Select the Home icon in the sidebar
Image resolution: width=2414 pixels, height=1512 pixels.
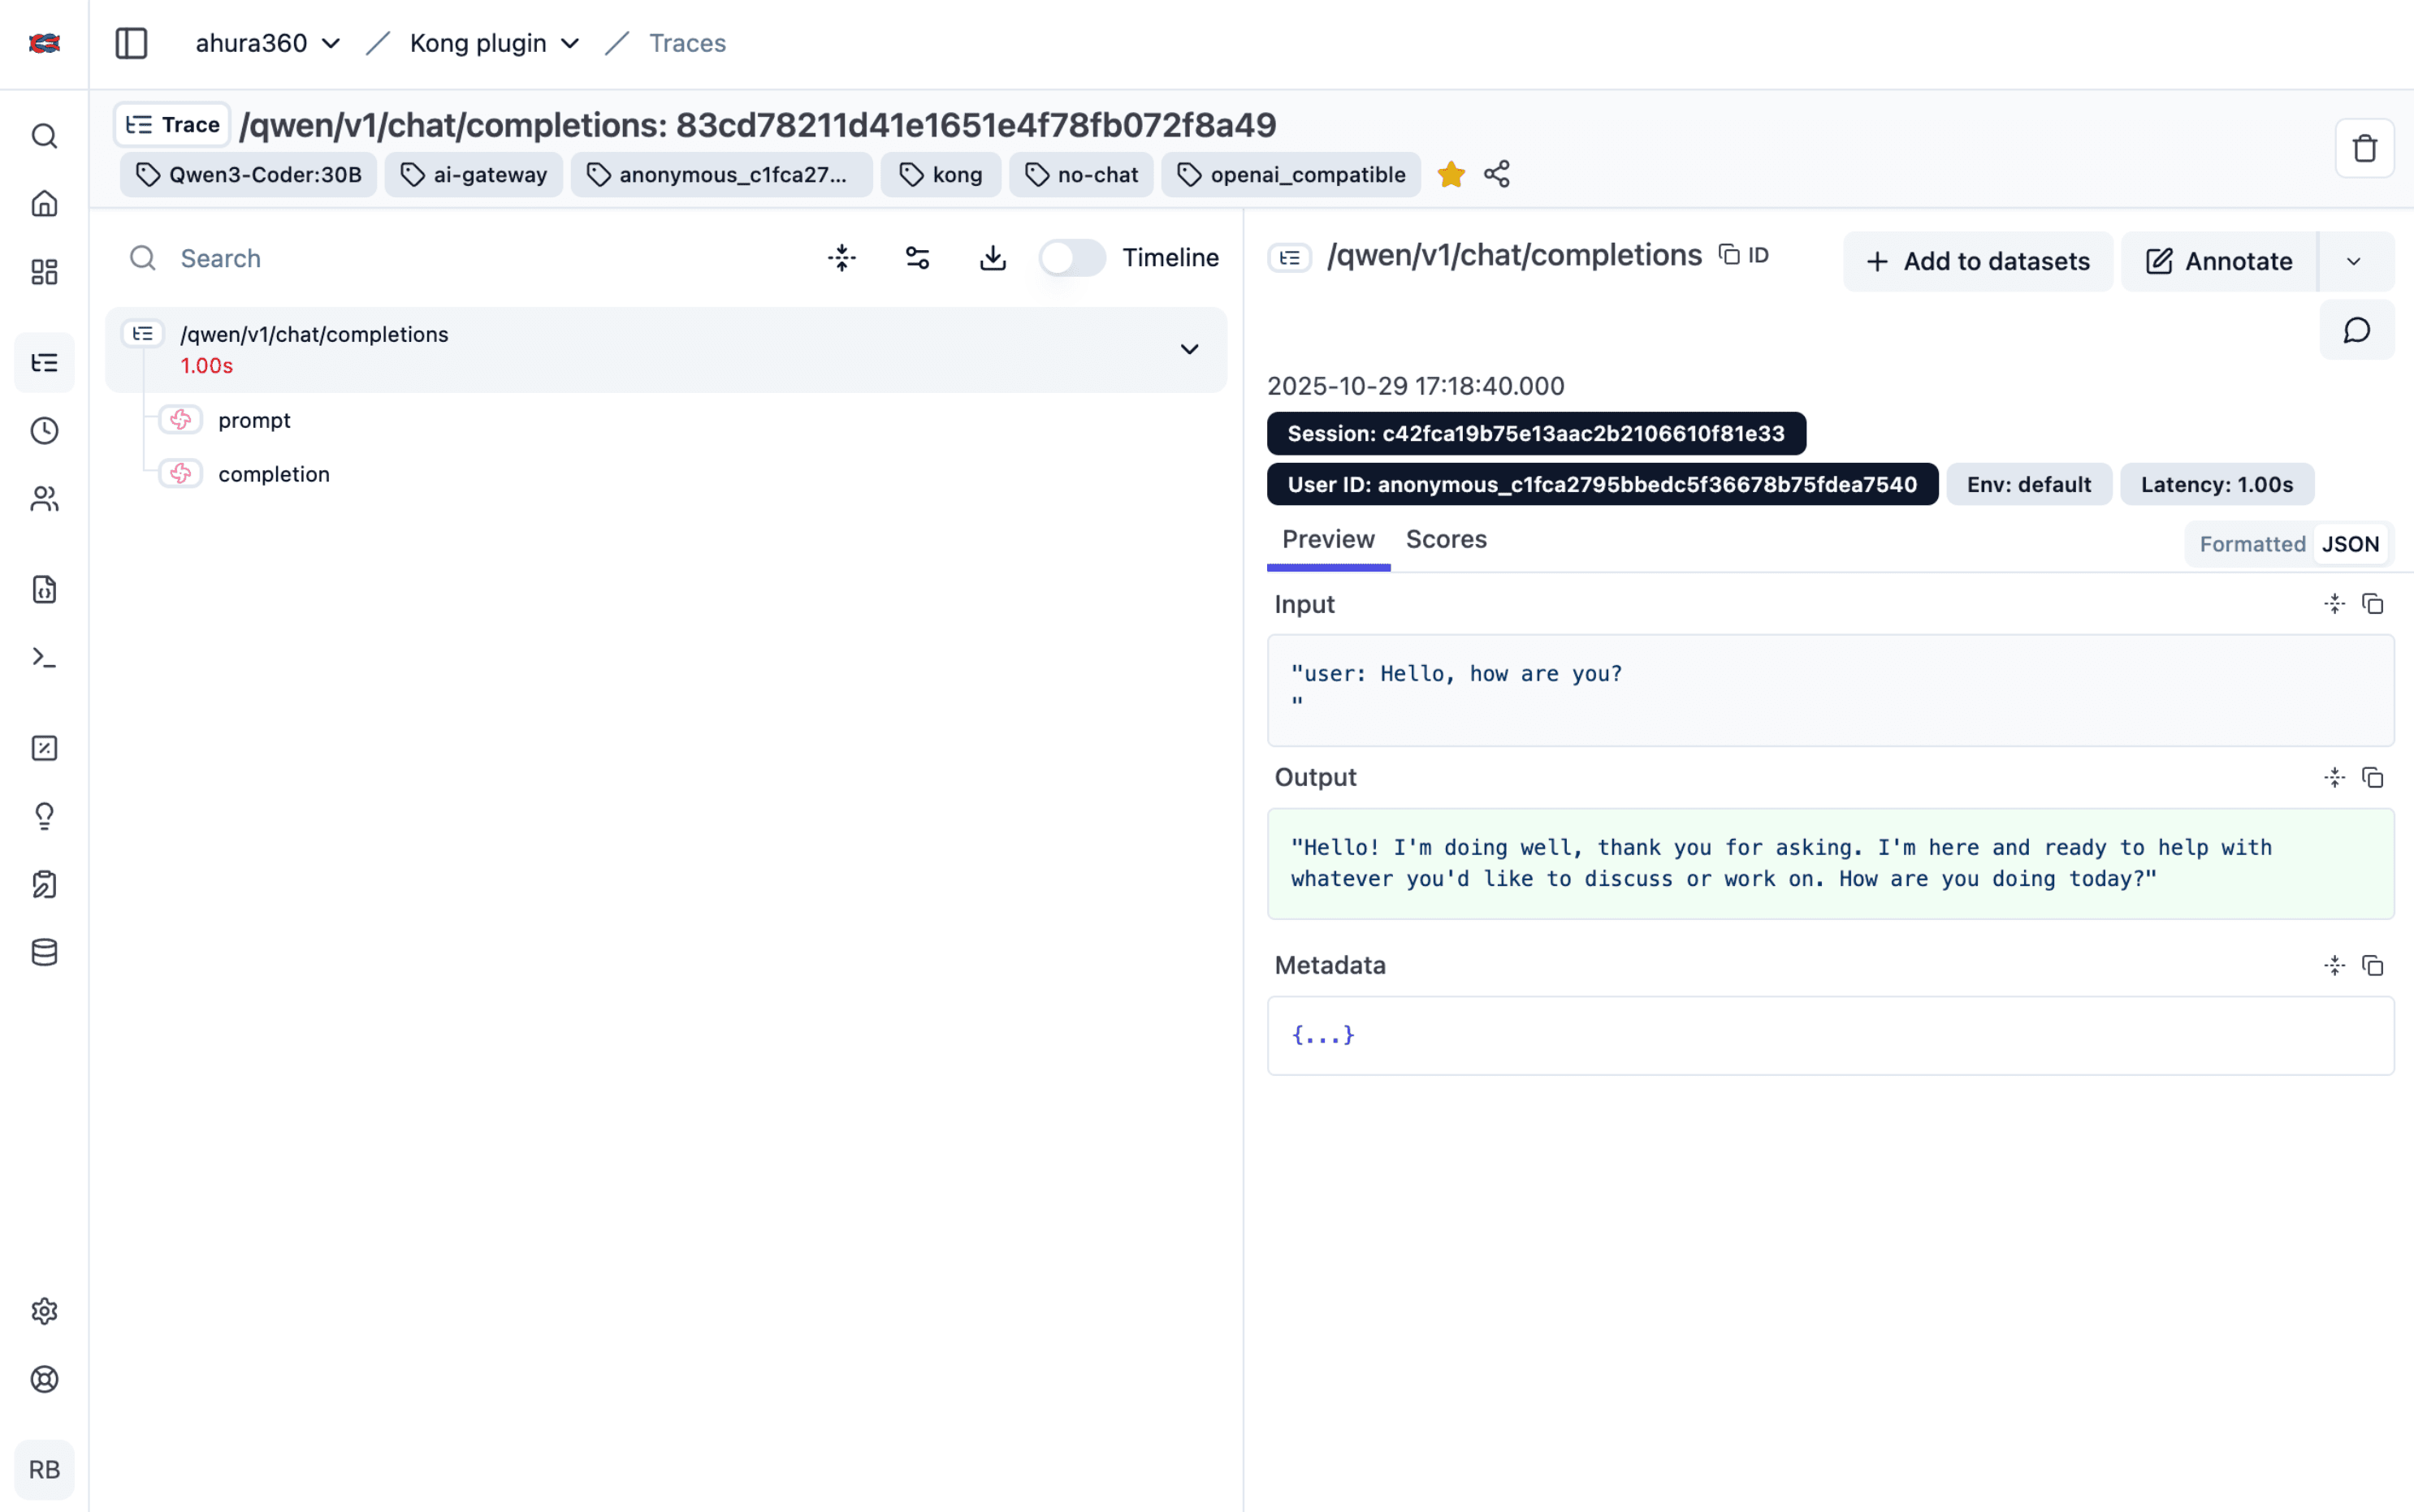(x=44, y=203)
